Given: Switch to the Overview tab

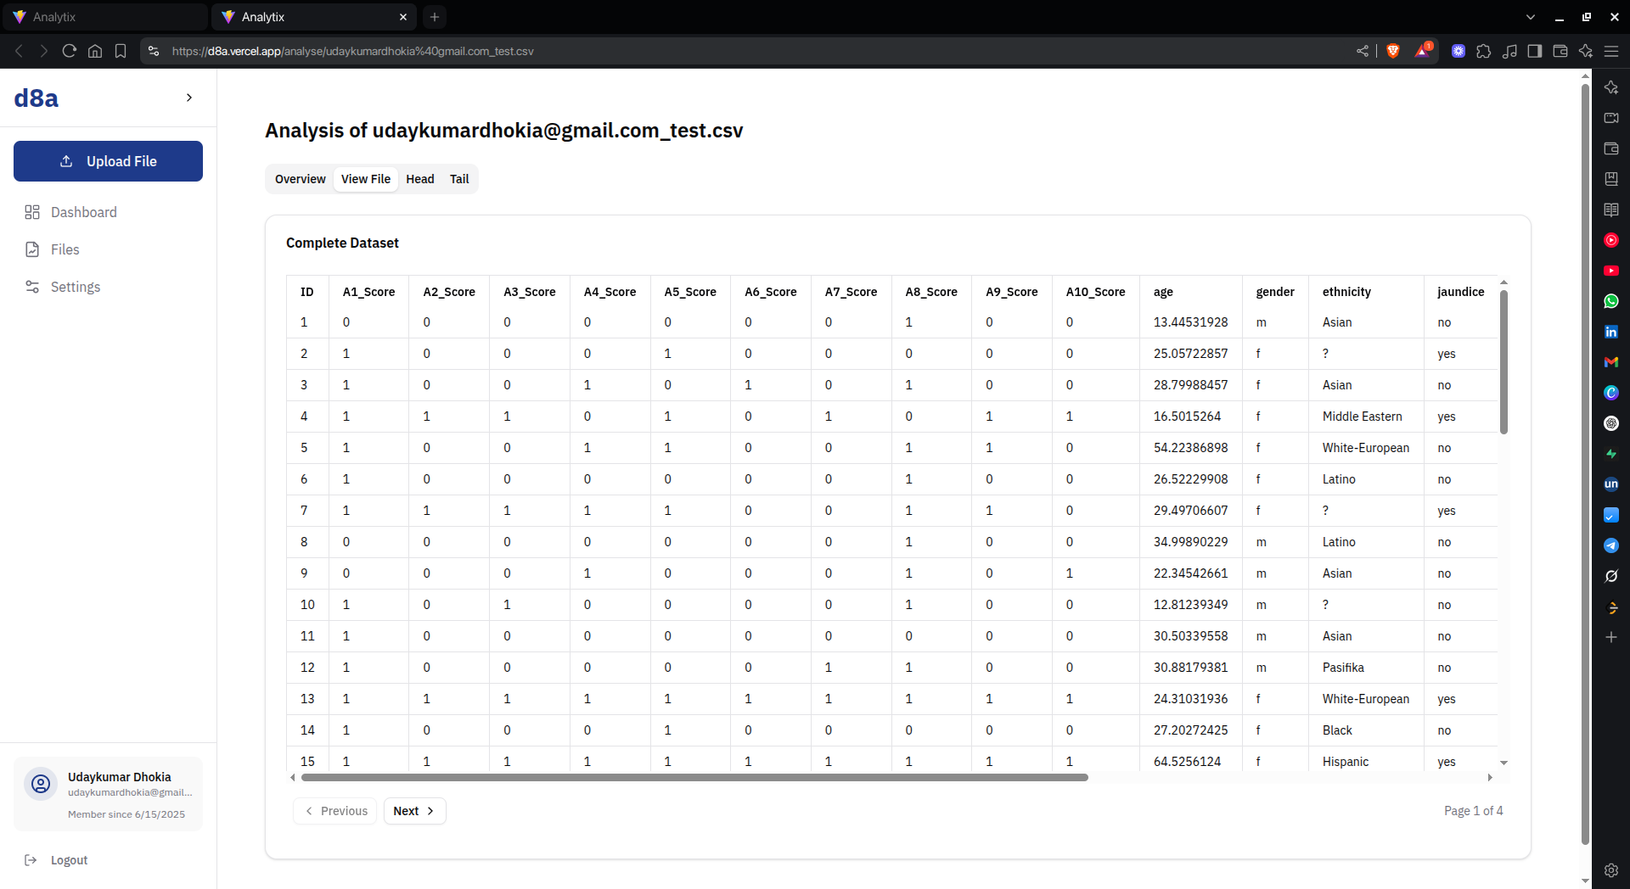Looking at the screenshot, I should coord(300,179).
